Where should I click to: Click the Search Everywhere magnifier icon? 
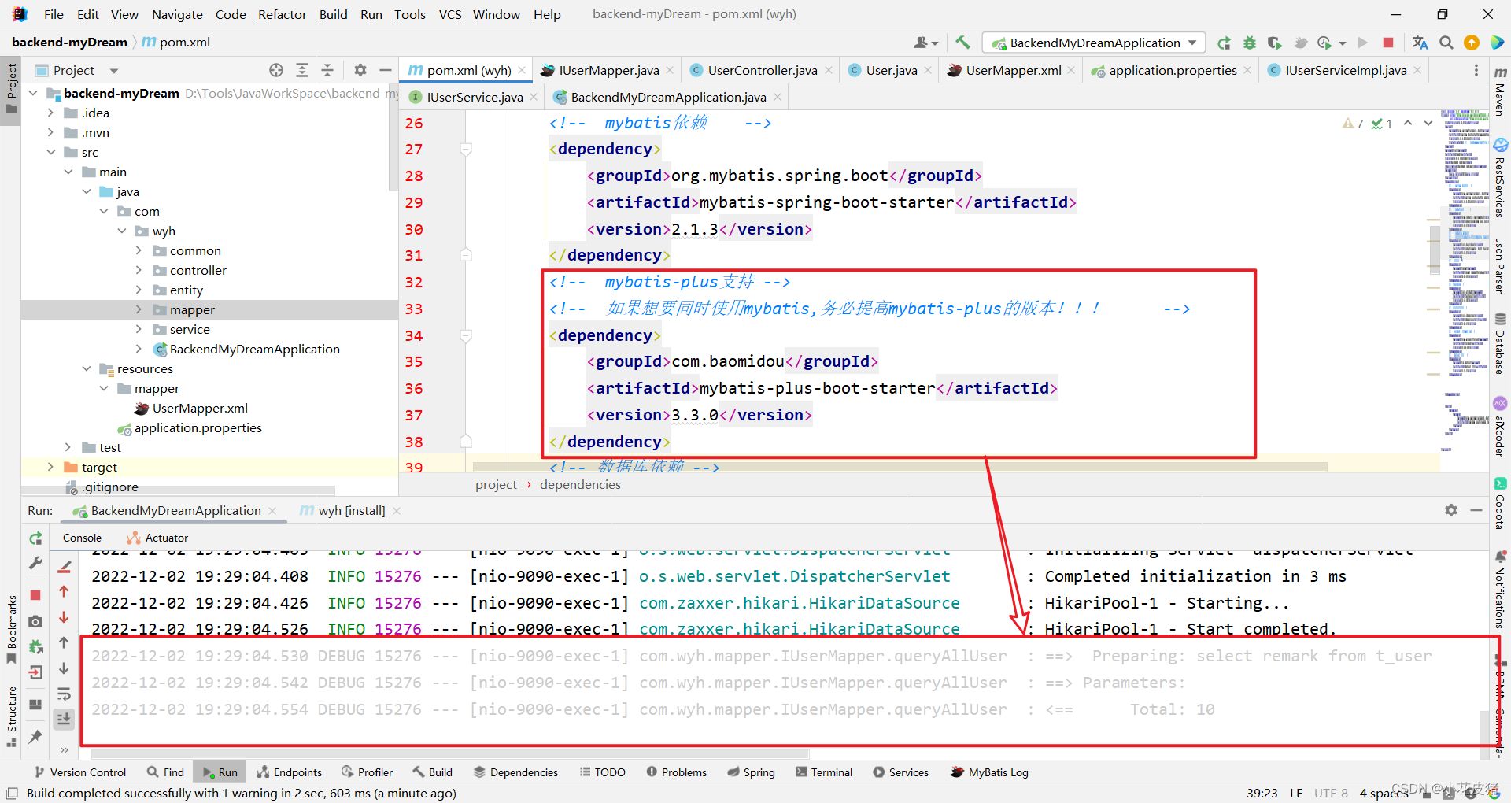[1446, 43]
